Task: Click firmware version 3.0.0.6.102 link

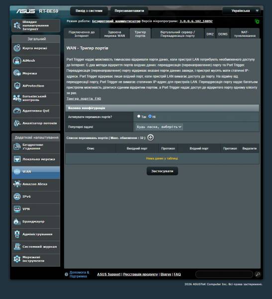Action: pyautogui.click(x=196, y=21)
